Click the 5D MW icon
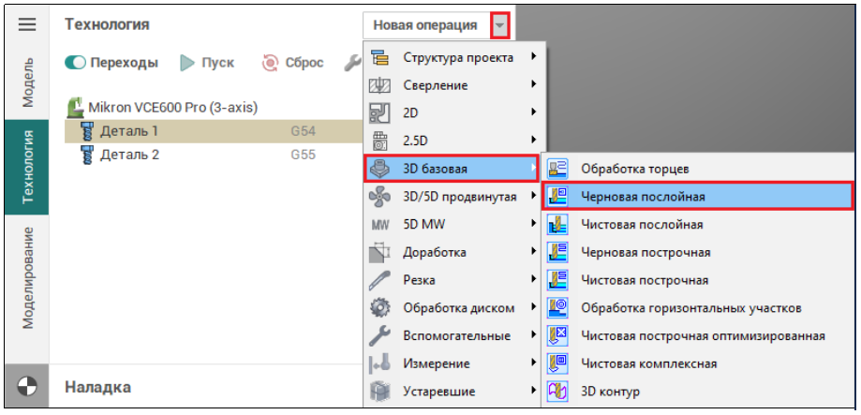 point(379,225)
